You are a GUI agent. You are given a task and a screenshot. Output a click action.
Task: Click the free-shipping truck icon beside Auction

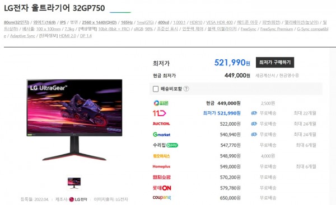(254, 124)
